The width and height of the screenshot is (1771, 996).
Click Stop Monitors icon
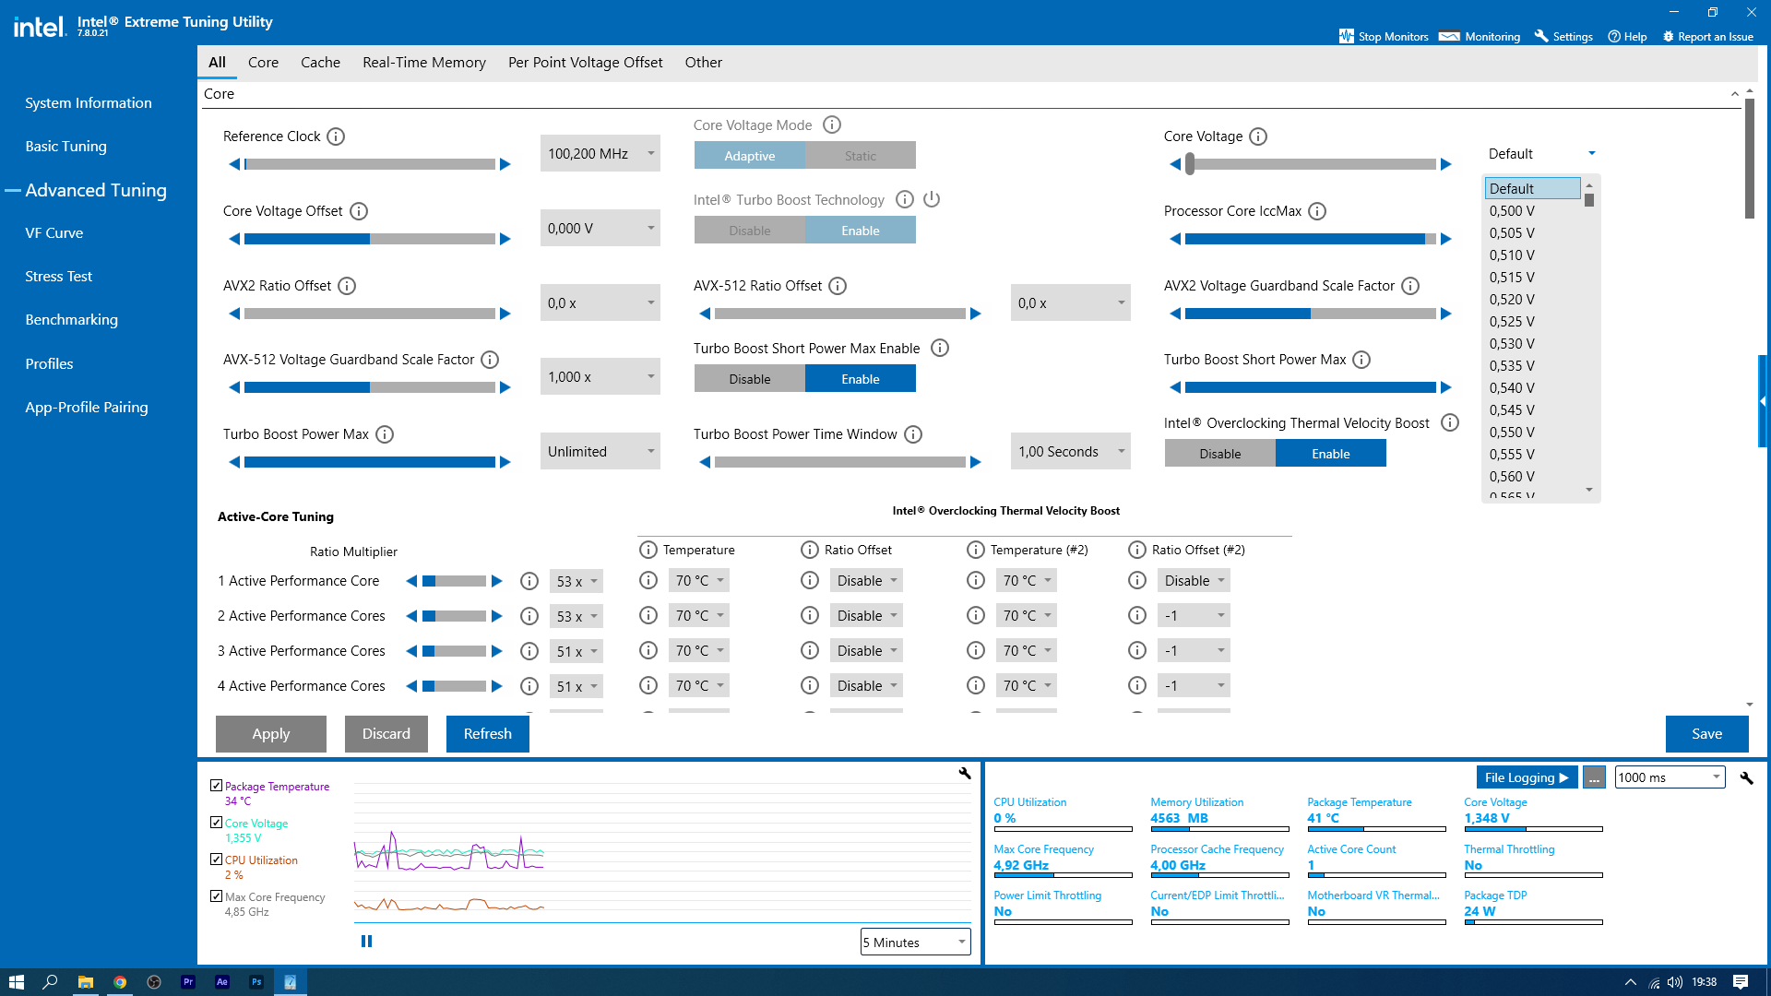1347,37
